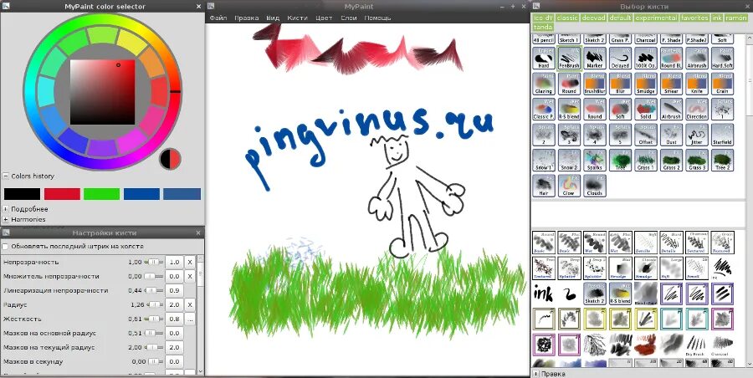Select the Snow 1 brush

pos(544,161)
